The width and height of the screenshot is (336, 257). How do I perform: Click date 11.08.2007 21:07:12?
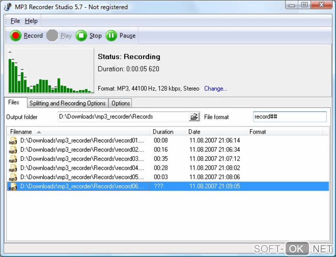(215, 159)
